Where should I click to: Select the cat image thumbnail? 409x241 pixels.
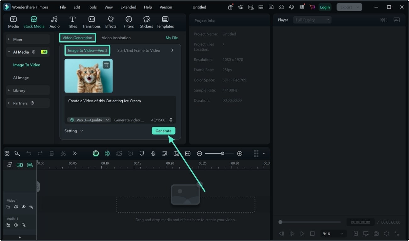(88, 76)
